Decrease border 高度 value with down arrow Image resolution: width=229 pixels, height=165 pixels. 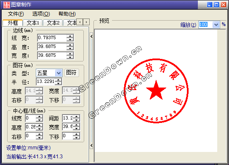tap(70, 48)
